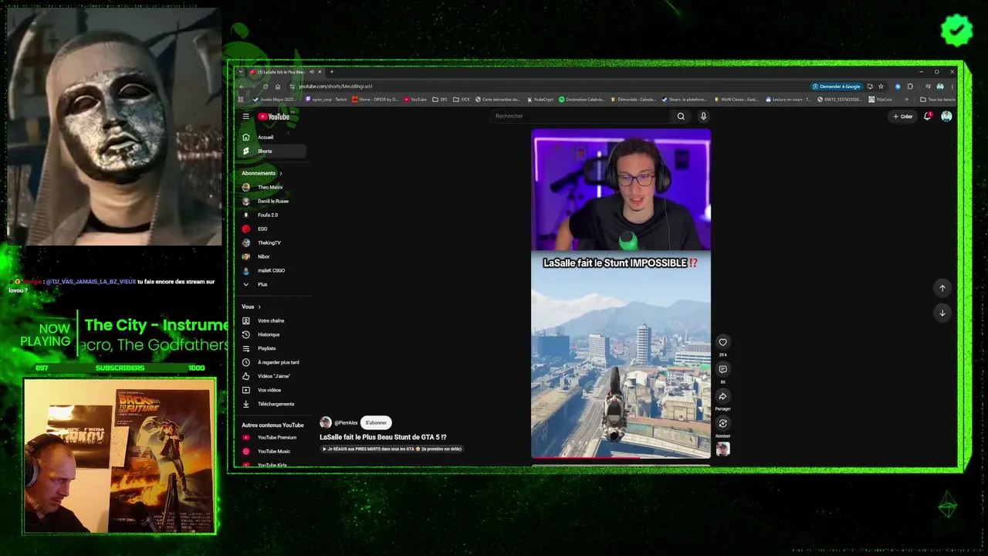Open the Nibor channel

[x=271, y=257]
